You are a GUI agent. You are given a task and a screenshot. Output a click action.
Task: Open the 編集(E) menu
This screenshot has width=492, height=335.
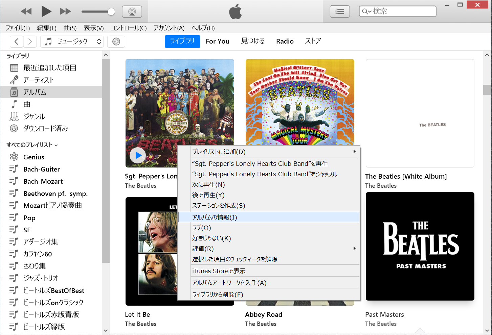(x=47, y=28)
